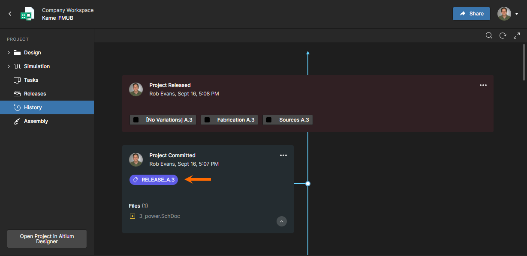Collapse the Project Committed card with chevron
Screen dimensions: 527x256
[282, 221]
